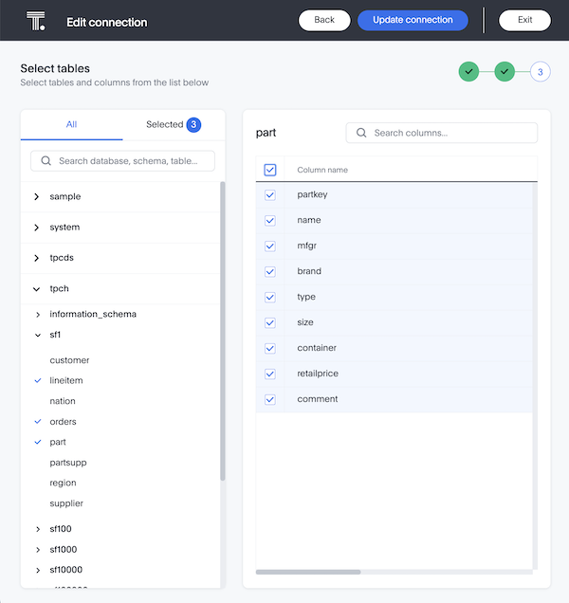Expand the sf100 schema chevron
The width and height of the screenshot is (569, 603).
pyautogui.click(x=38, y=529)
